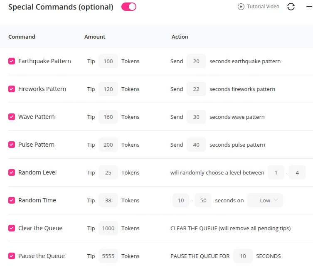Toggle the Pause the Queue checkbox
The image size is (313, 268).
click(12, 256)
